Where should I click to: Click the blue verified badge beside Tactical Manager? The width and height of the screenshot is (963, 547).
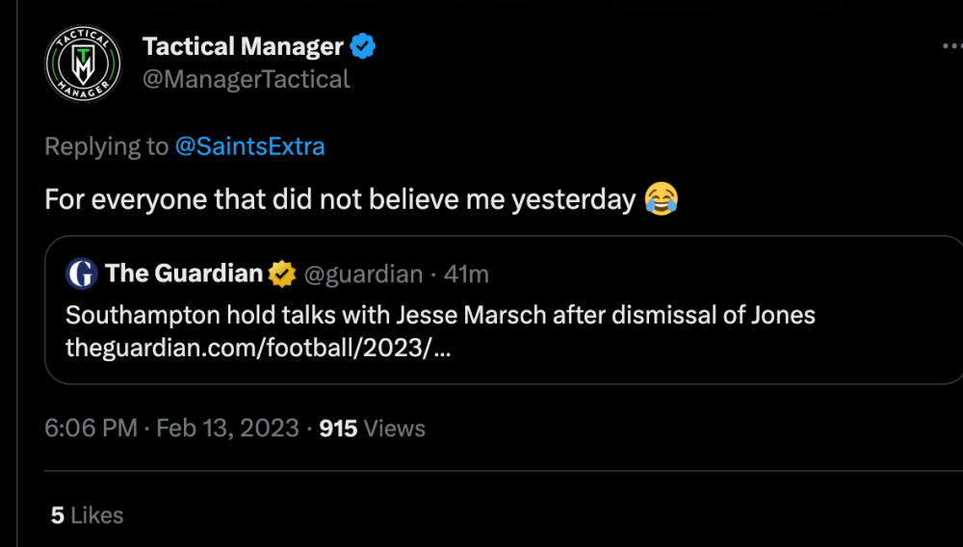(363, 45)
